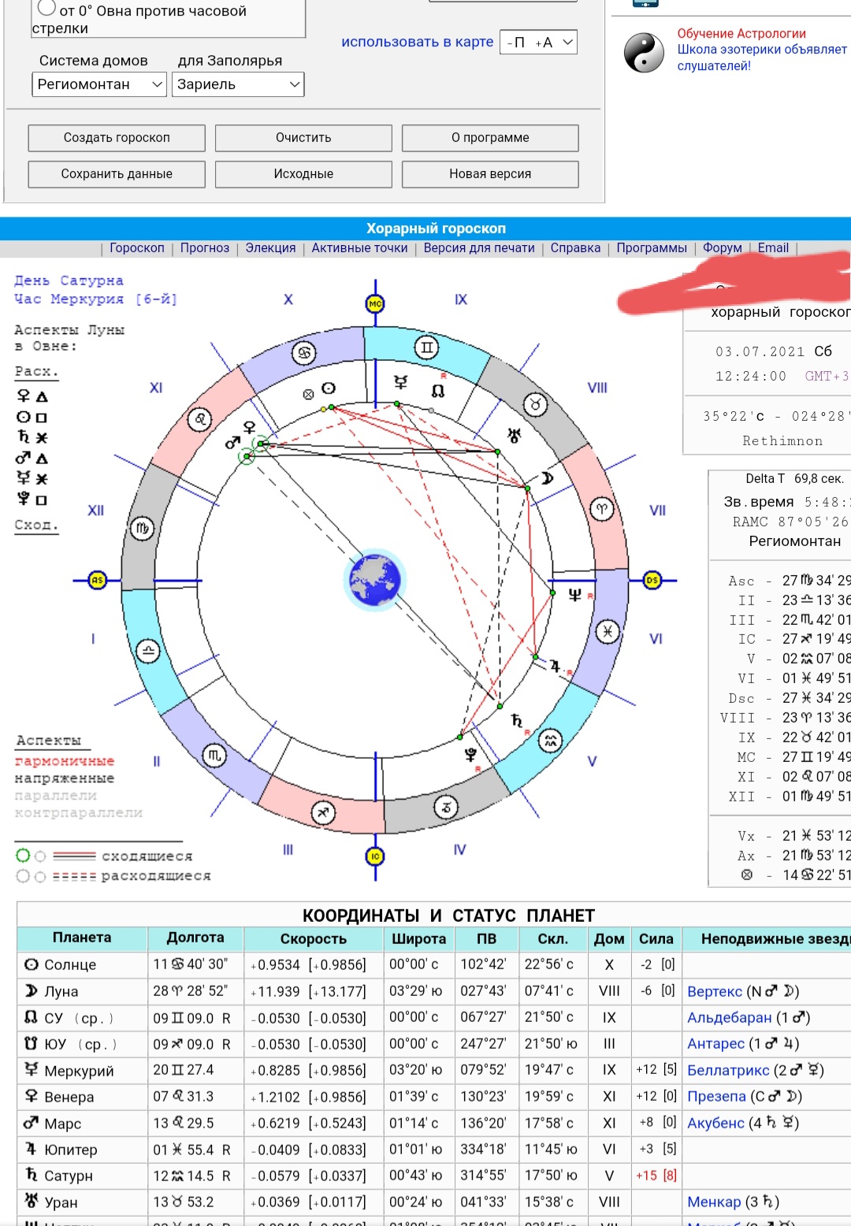Click the Leo sign symbol in zodiac ring
851x1226 pixels.
tap(200, 419)
